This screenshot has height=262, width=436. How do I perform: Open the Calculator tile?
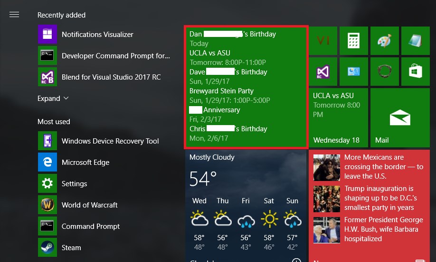354,41
